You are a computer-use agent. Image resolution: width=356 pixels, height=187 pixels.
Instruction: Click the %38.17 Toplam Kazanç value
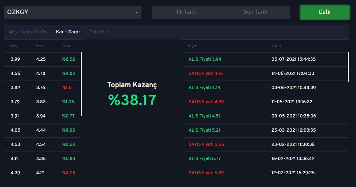[x=132, y=100]
